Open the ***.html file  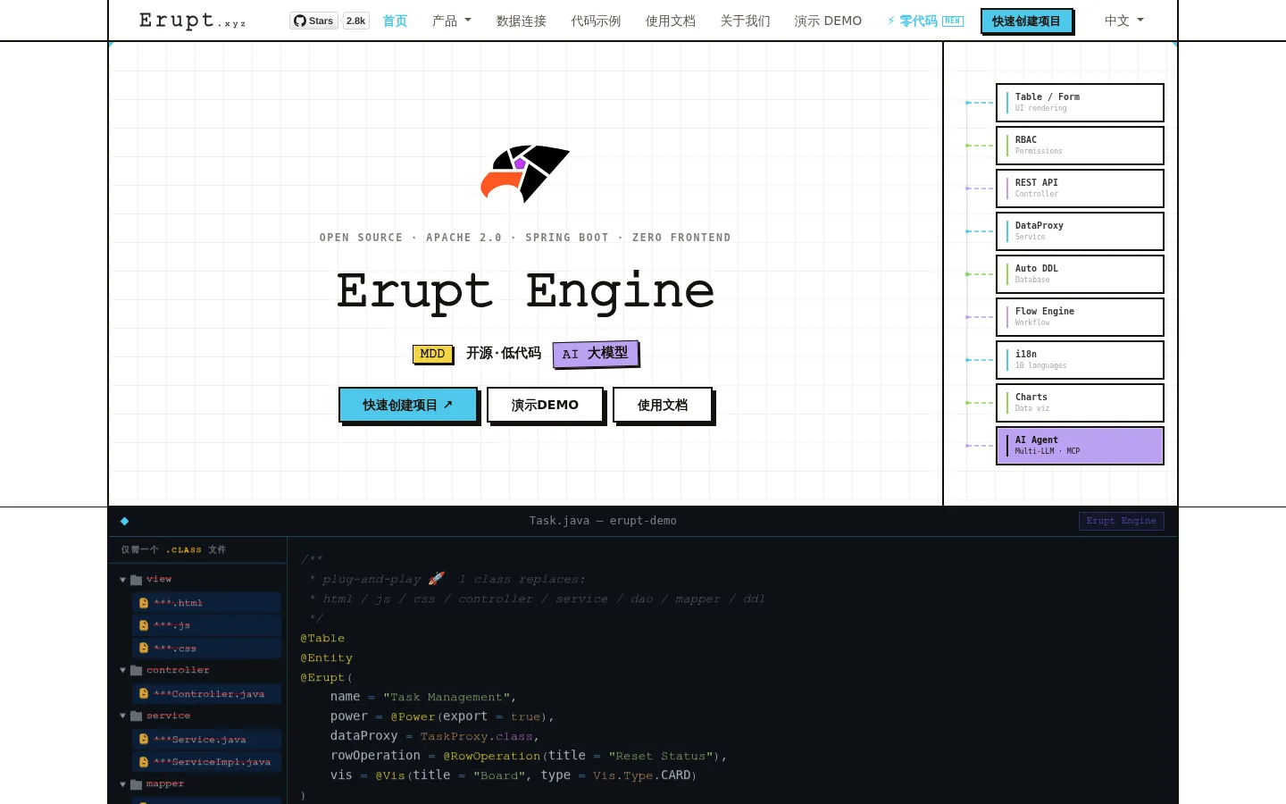[x=206, y=603]
